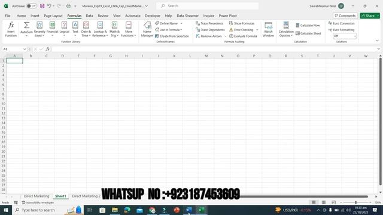Open the File menu

8,16
